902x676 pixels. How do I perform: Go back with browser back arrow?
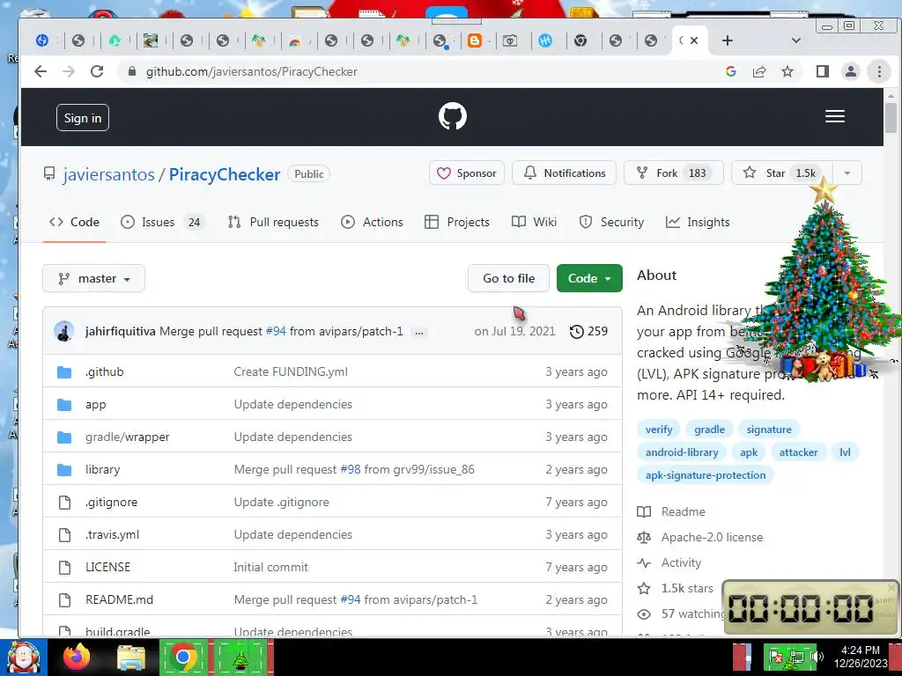point(41,71)
